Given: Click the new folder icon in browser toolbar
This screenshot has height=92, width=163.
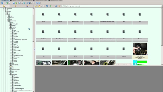Looking at the screenshot, I should pos(39,6).
